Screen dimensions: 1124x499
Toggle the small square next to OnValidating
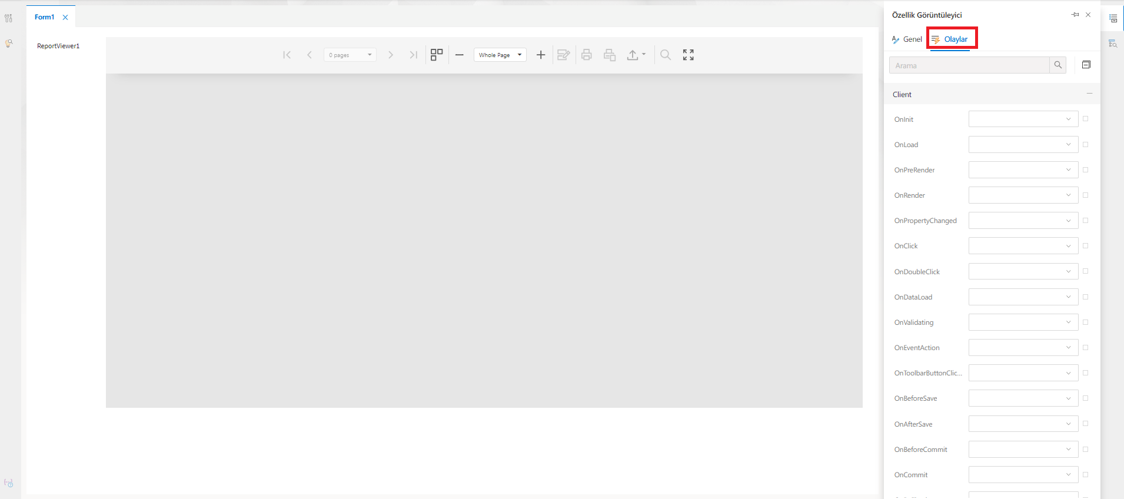point(1086,322)
